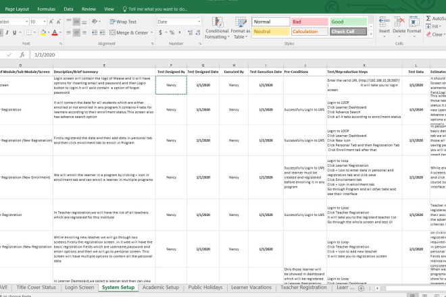Open font name dropdown arrow
Viewport: 446px width, 297px height.
27,22
